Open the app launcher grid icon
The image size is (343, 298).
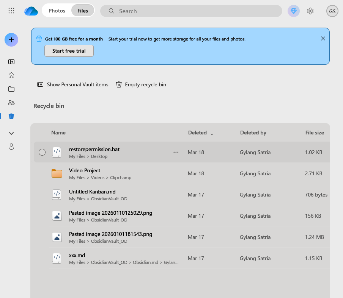(x=11, y=11)
